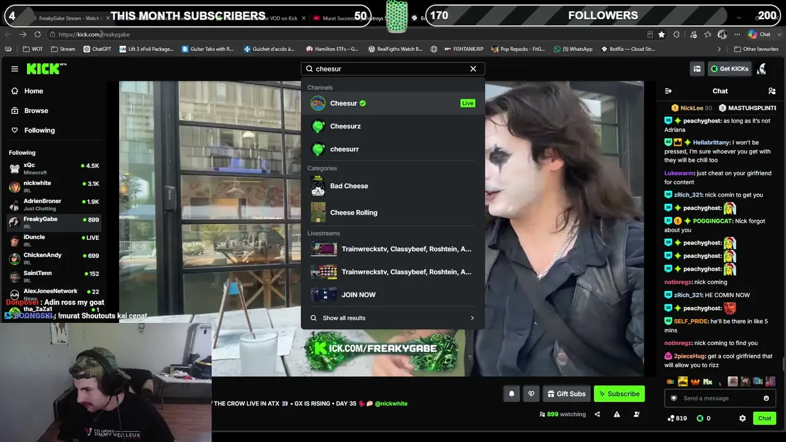The image size is (786, 442).
Task: Select FreakyGabe in the Following list
Action: [54, 222]
